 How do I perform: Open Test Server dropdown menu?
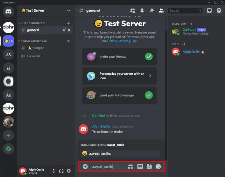point(69,11)
